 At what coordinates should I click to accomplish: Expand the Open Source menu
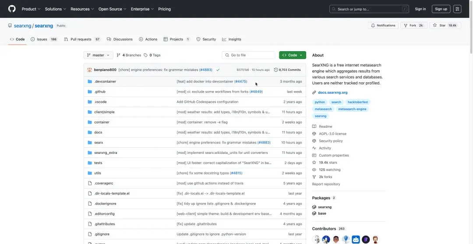pyautogui.click(x=113, y=9)
